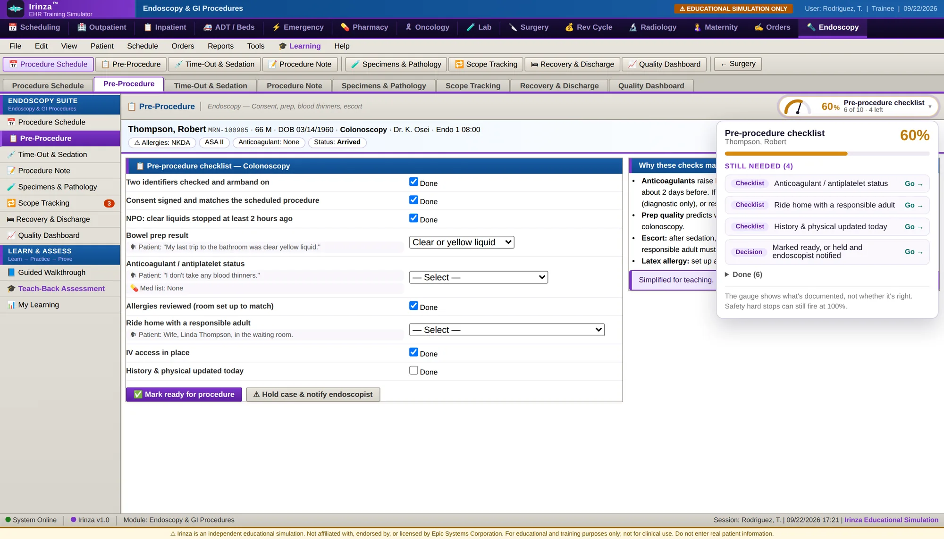This screenshot has height=539, width=944.
Task: Open Ride home Select dropdown
Action: tap(507, 330)
